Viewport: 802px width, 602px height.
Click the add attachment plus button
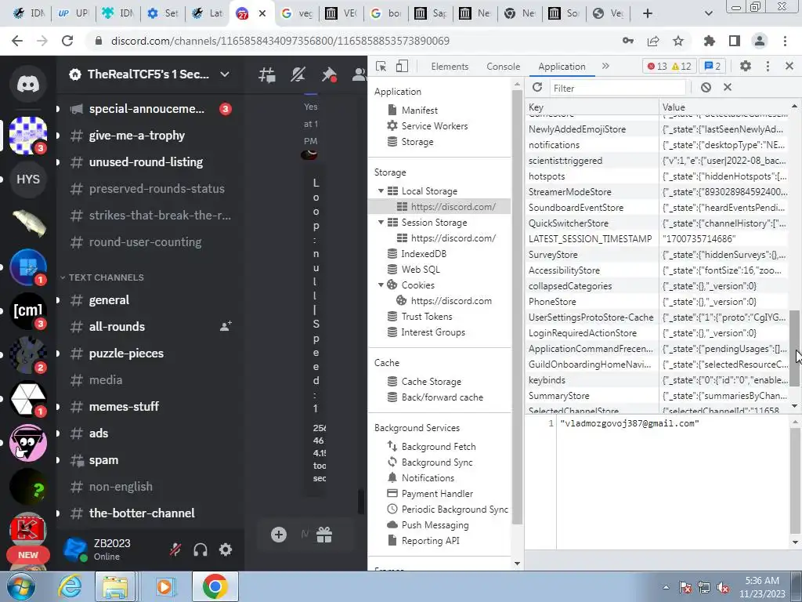click(x=279, y=535)
